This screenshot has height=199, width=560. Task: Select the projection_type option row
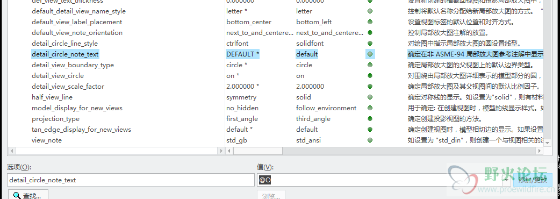[x=55, y=119]
